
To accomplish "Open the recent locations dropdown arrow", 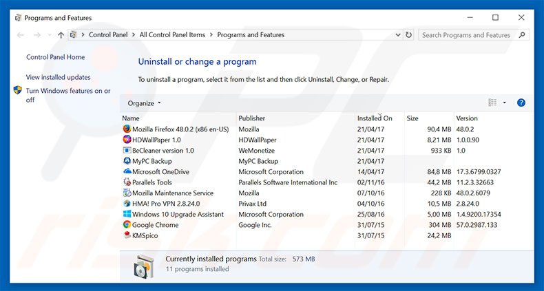I will (50, 35).
